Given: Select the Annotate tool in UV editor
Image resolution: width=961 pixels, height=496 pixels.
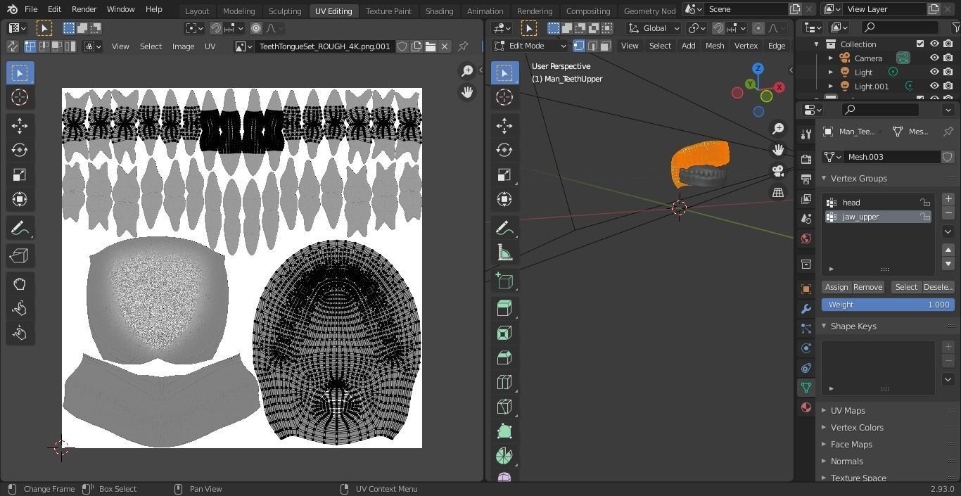Looking at the screenshot, I should pos(20,228).
